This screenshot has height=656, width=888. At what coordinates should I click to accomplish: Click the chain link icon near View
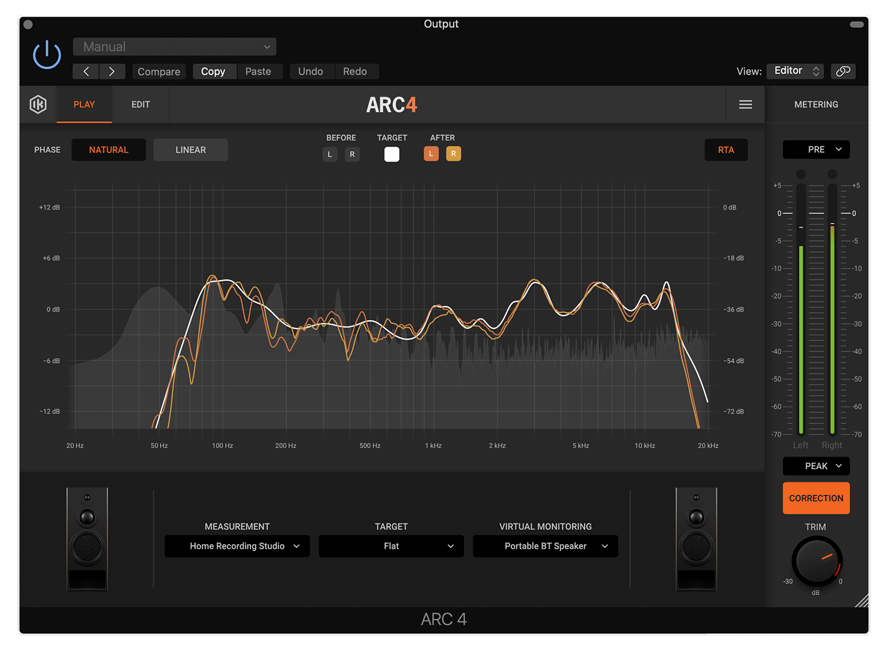click(843, 71)
